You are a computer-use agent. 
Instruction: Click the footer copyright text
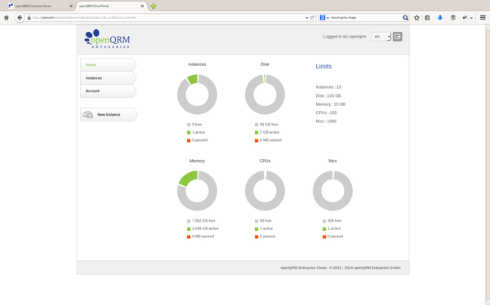[341, 267]
